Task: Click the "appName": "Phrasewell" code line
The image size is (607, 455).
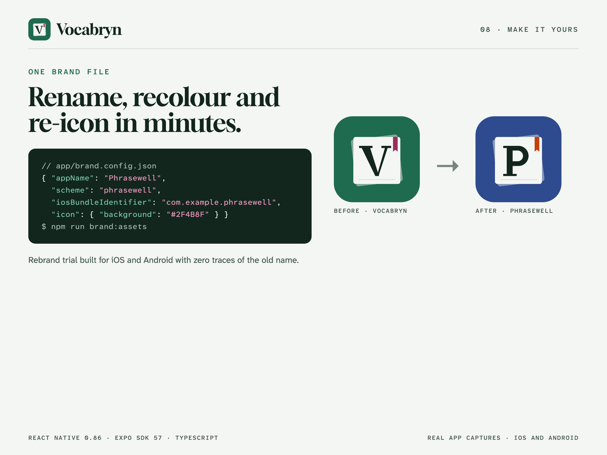Action: click(104, 178)
